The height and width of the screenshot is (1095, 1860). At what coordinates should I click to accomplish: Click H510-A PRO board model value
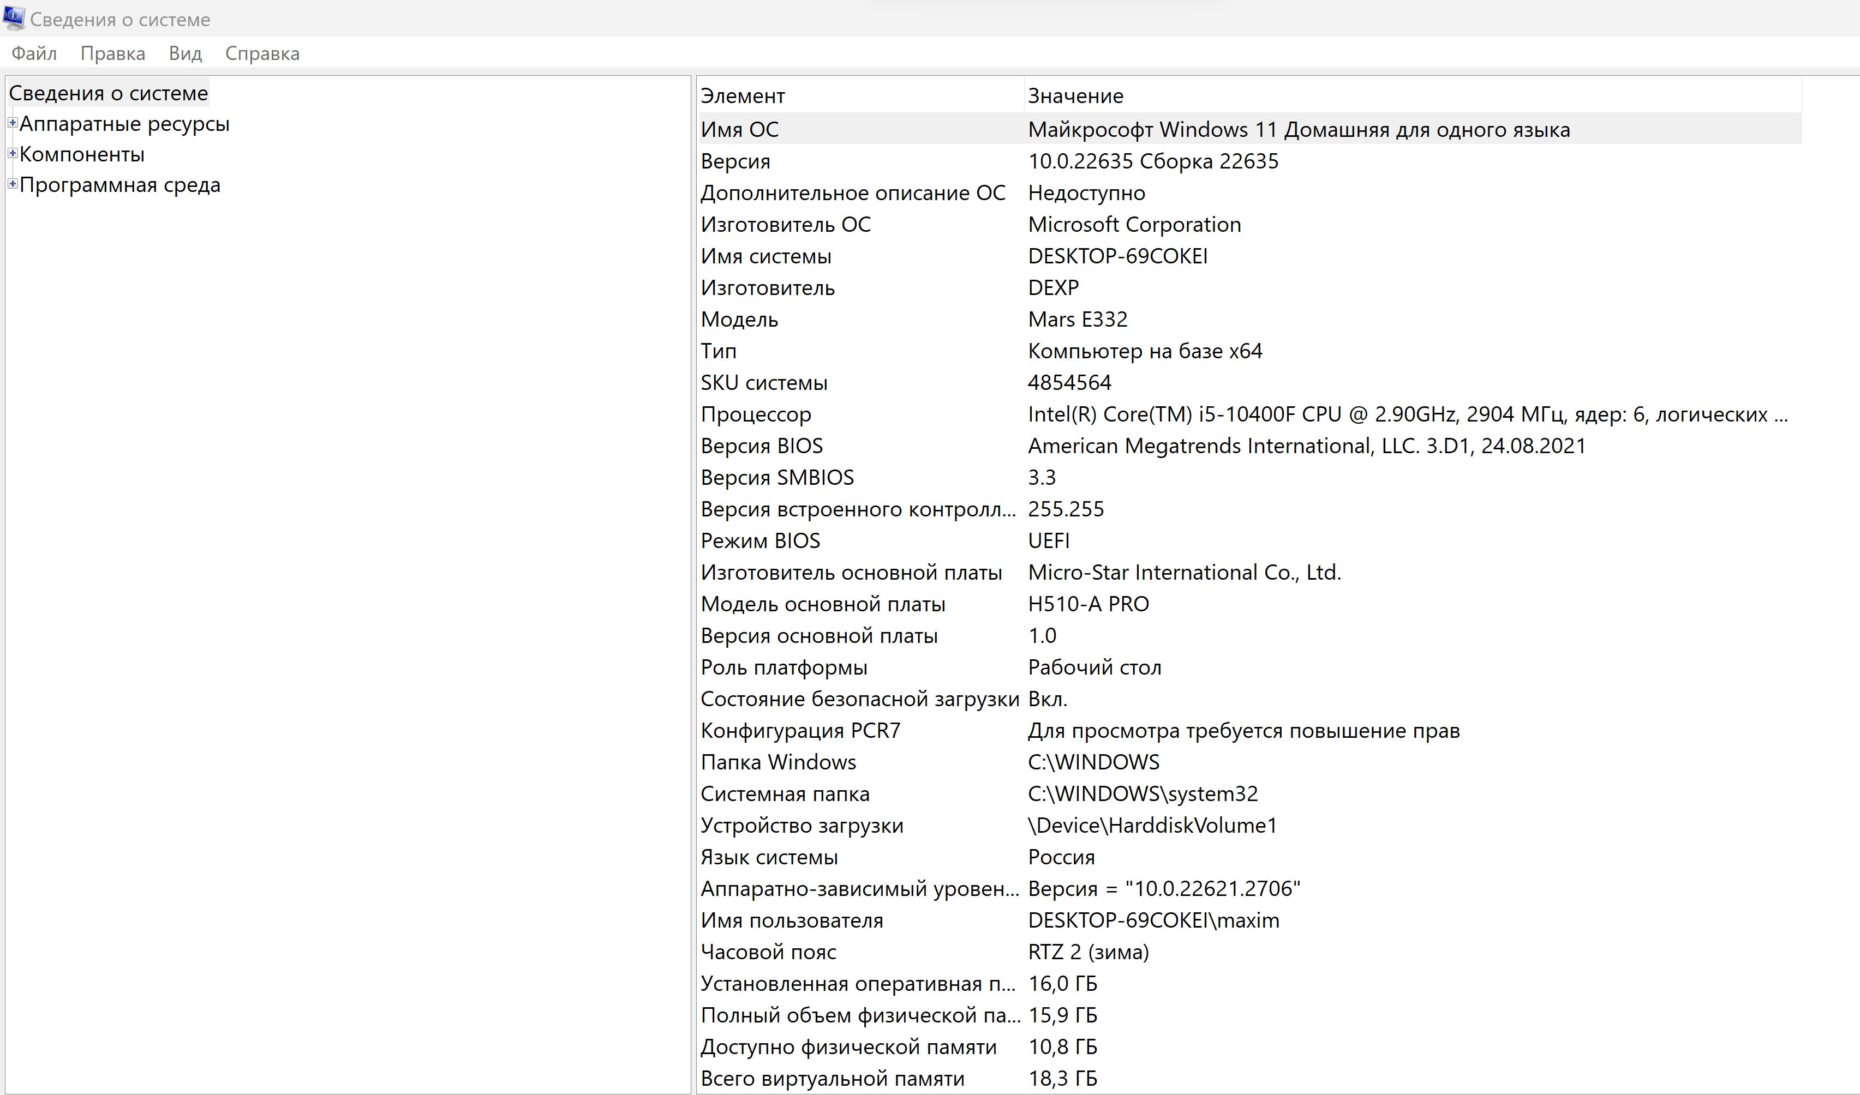point(1089,604)
